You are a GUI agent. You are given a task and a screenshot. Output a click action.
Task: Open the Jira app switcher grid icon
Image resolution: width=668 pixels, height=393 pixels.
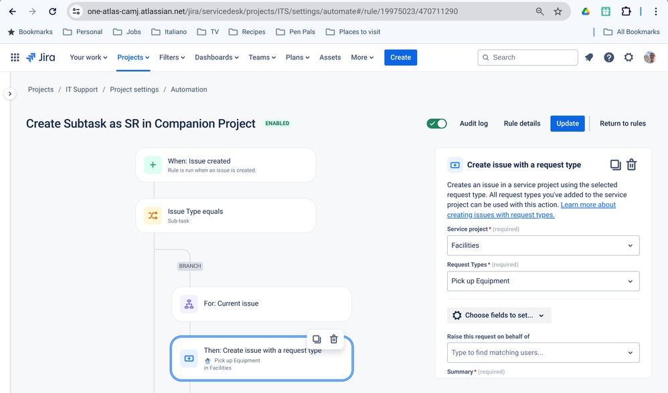coord(15,57)
